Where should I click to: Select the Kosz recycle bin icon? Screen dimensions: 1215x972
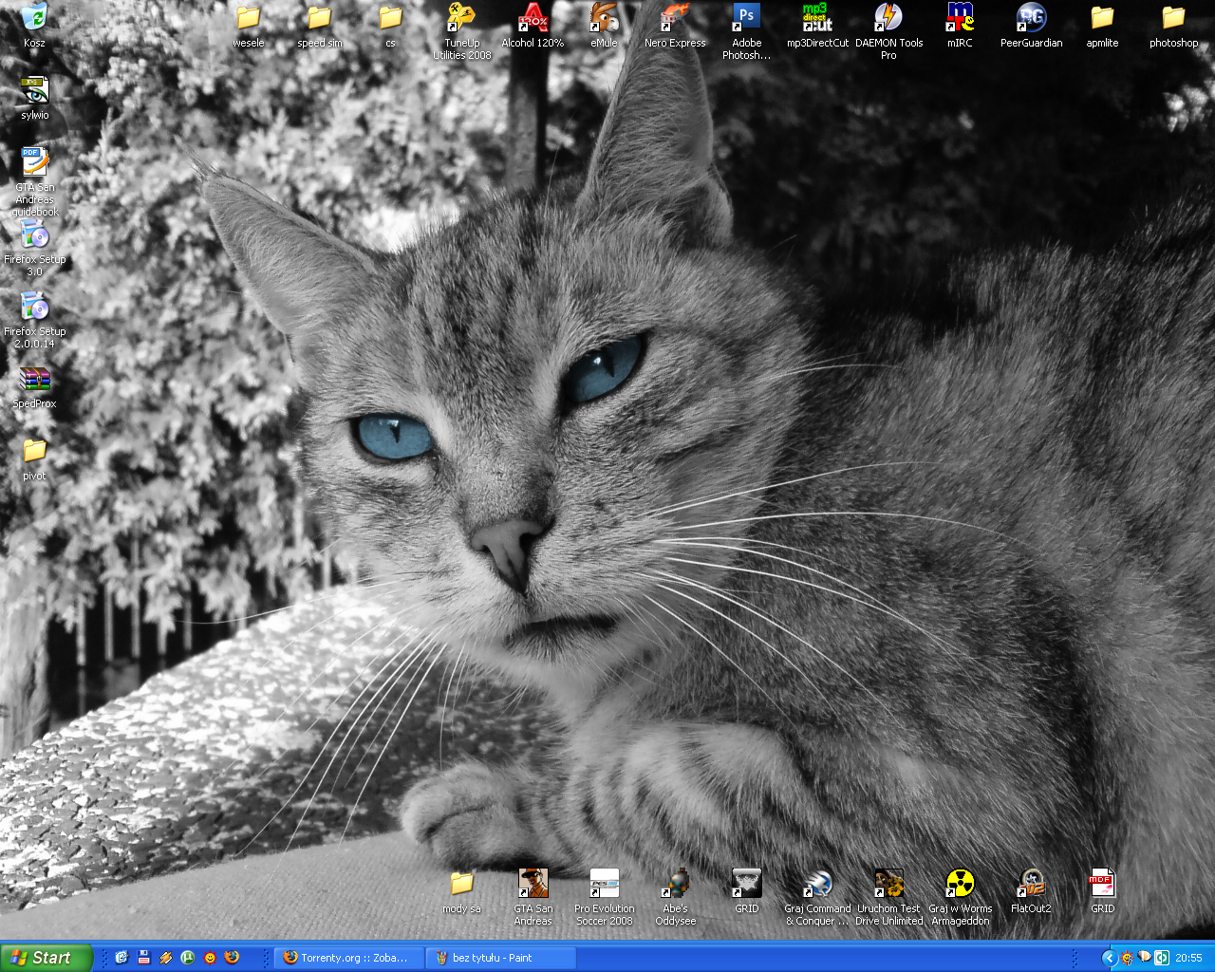(34, 17)
